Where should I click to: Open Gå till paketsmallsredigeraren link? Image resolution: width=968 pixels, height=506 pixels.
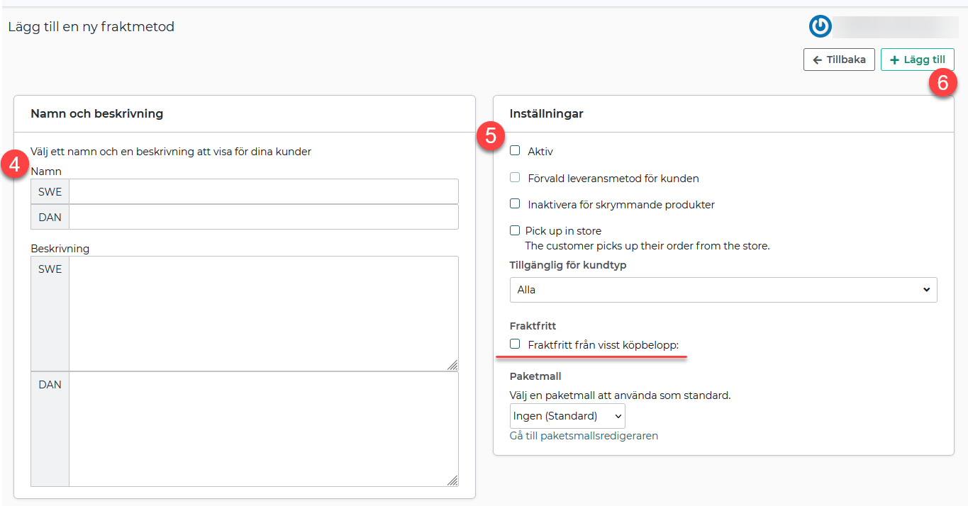584,436
